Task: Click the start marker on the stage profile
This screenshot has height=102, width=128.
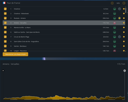Action: coord(3,71)
